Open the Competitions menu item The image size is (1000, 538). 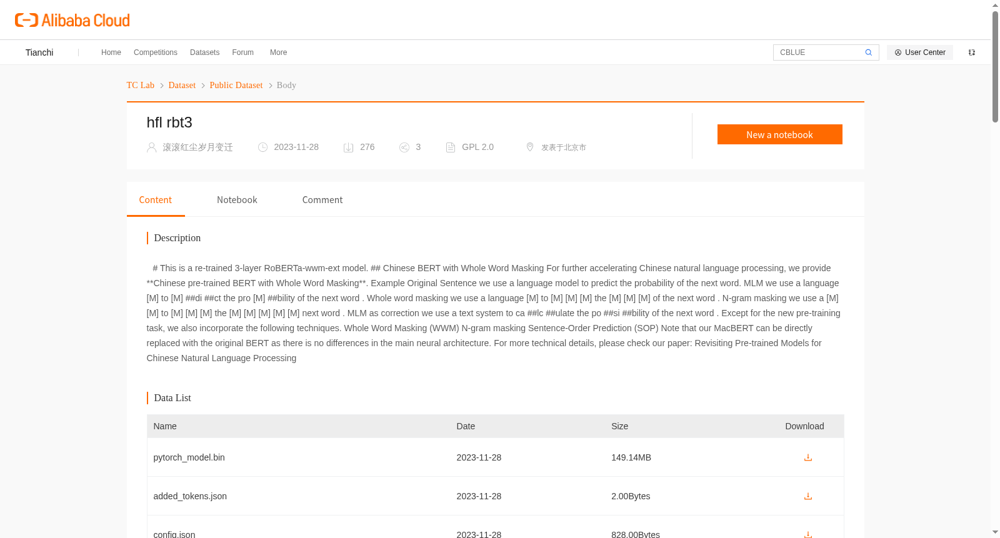pos(156,52)
